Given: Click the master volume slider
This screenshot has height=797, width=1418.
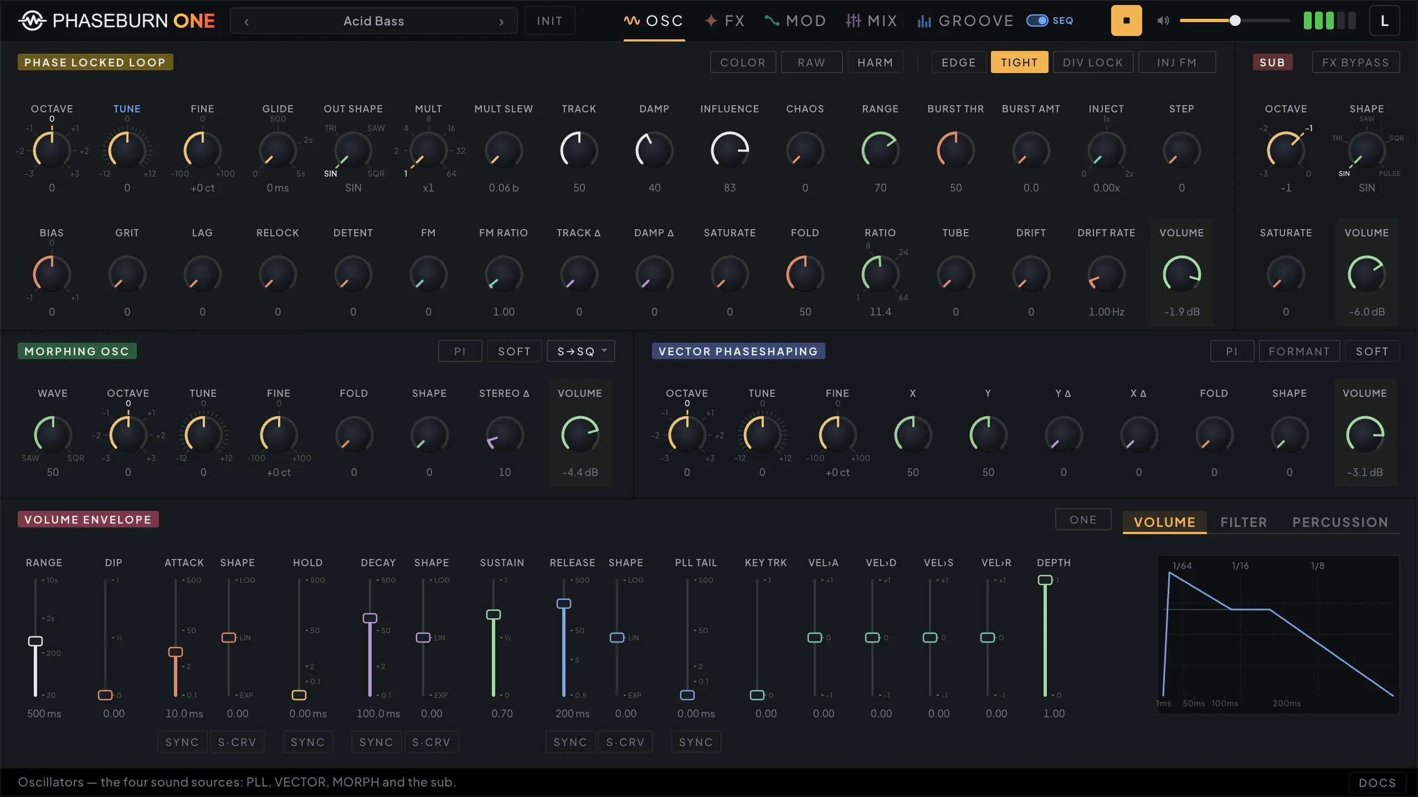Looking at the screenshot, I should pyautogui.click(x=1235, y=21).
